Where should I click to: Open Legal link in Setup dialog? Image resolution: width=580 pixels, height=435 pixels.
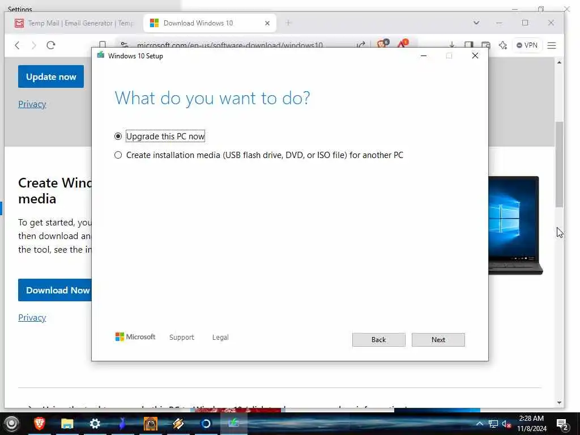(x=220, y=338)
